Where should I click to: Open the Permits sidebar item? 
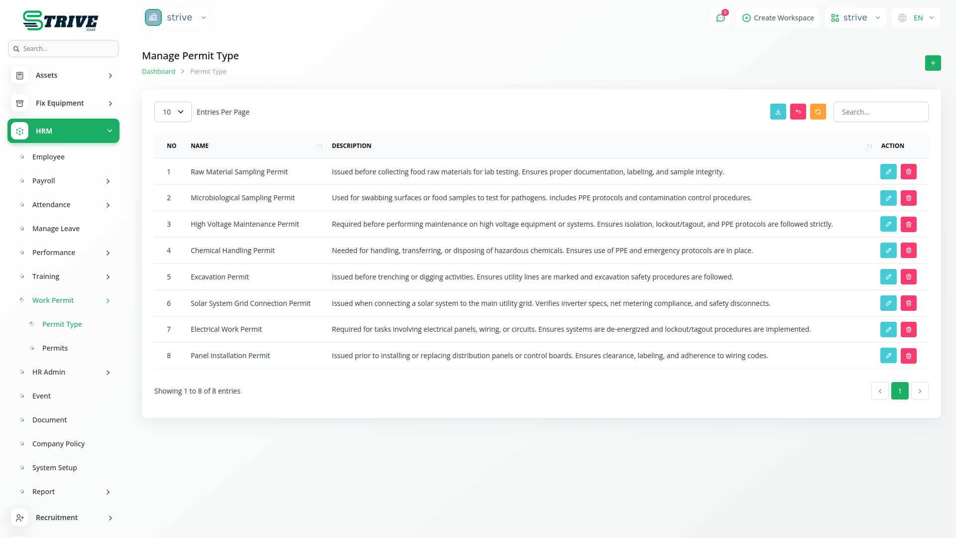click(55, 348)
